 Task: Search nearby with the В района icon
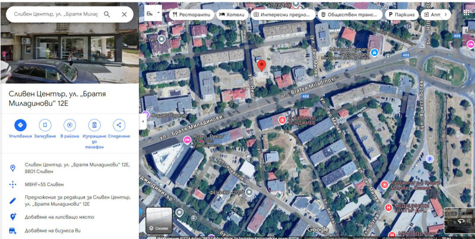pos(69,125)
